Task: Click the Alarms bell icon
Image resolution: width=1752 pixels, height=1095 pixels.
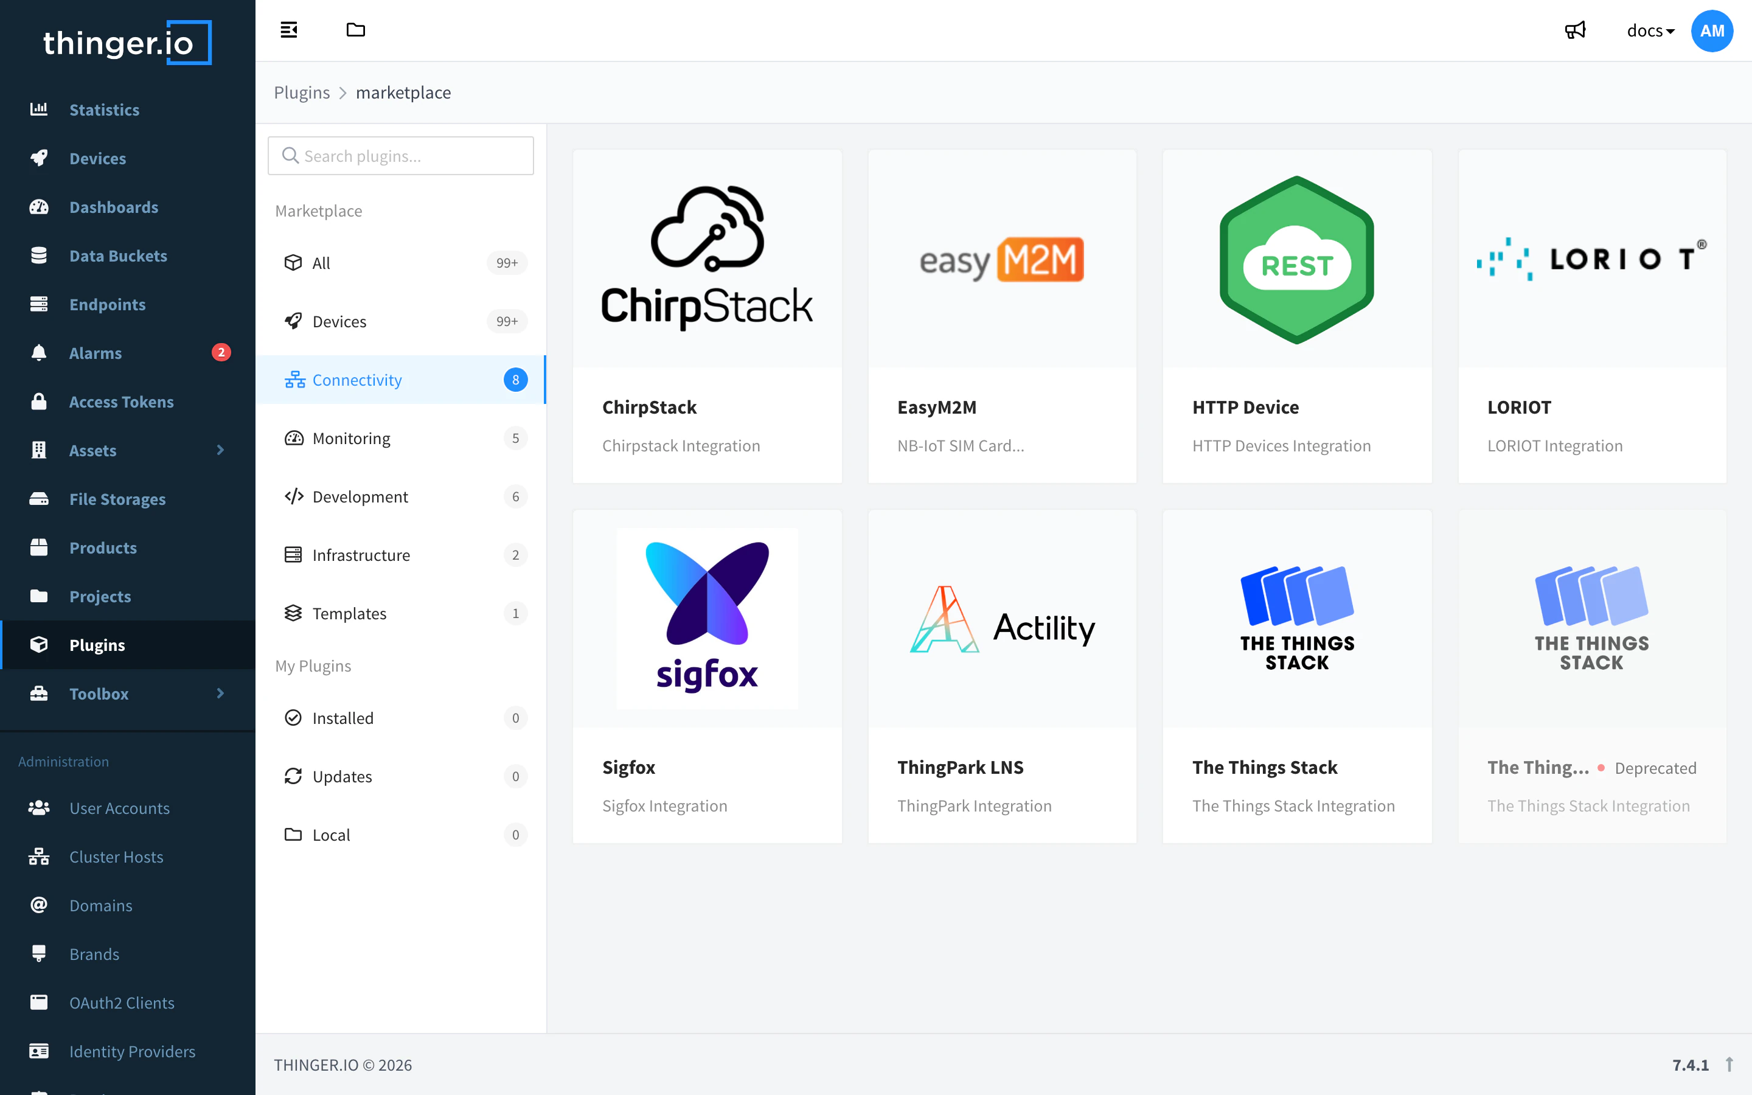Action: [x=39, y=353]
